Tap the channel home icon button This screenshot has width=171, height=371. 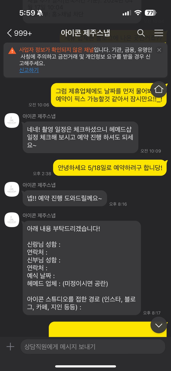pos(159,89)
